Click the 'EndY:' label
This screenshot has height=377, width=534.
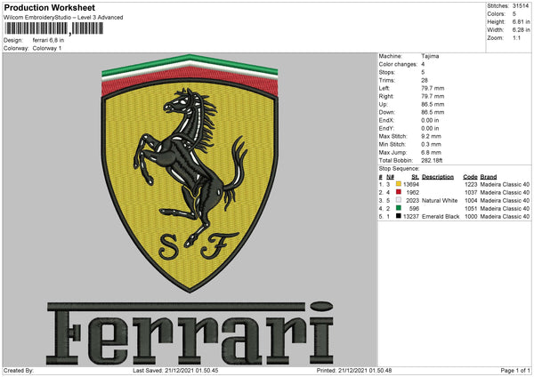386,128
